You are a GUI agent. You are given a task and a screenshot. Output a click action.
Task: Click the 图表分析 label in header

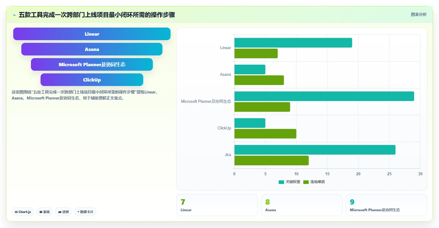419,15
